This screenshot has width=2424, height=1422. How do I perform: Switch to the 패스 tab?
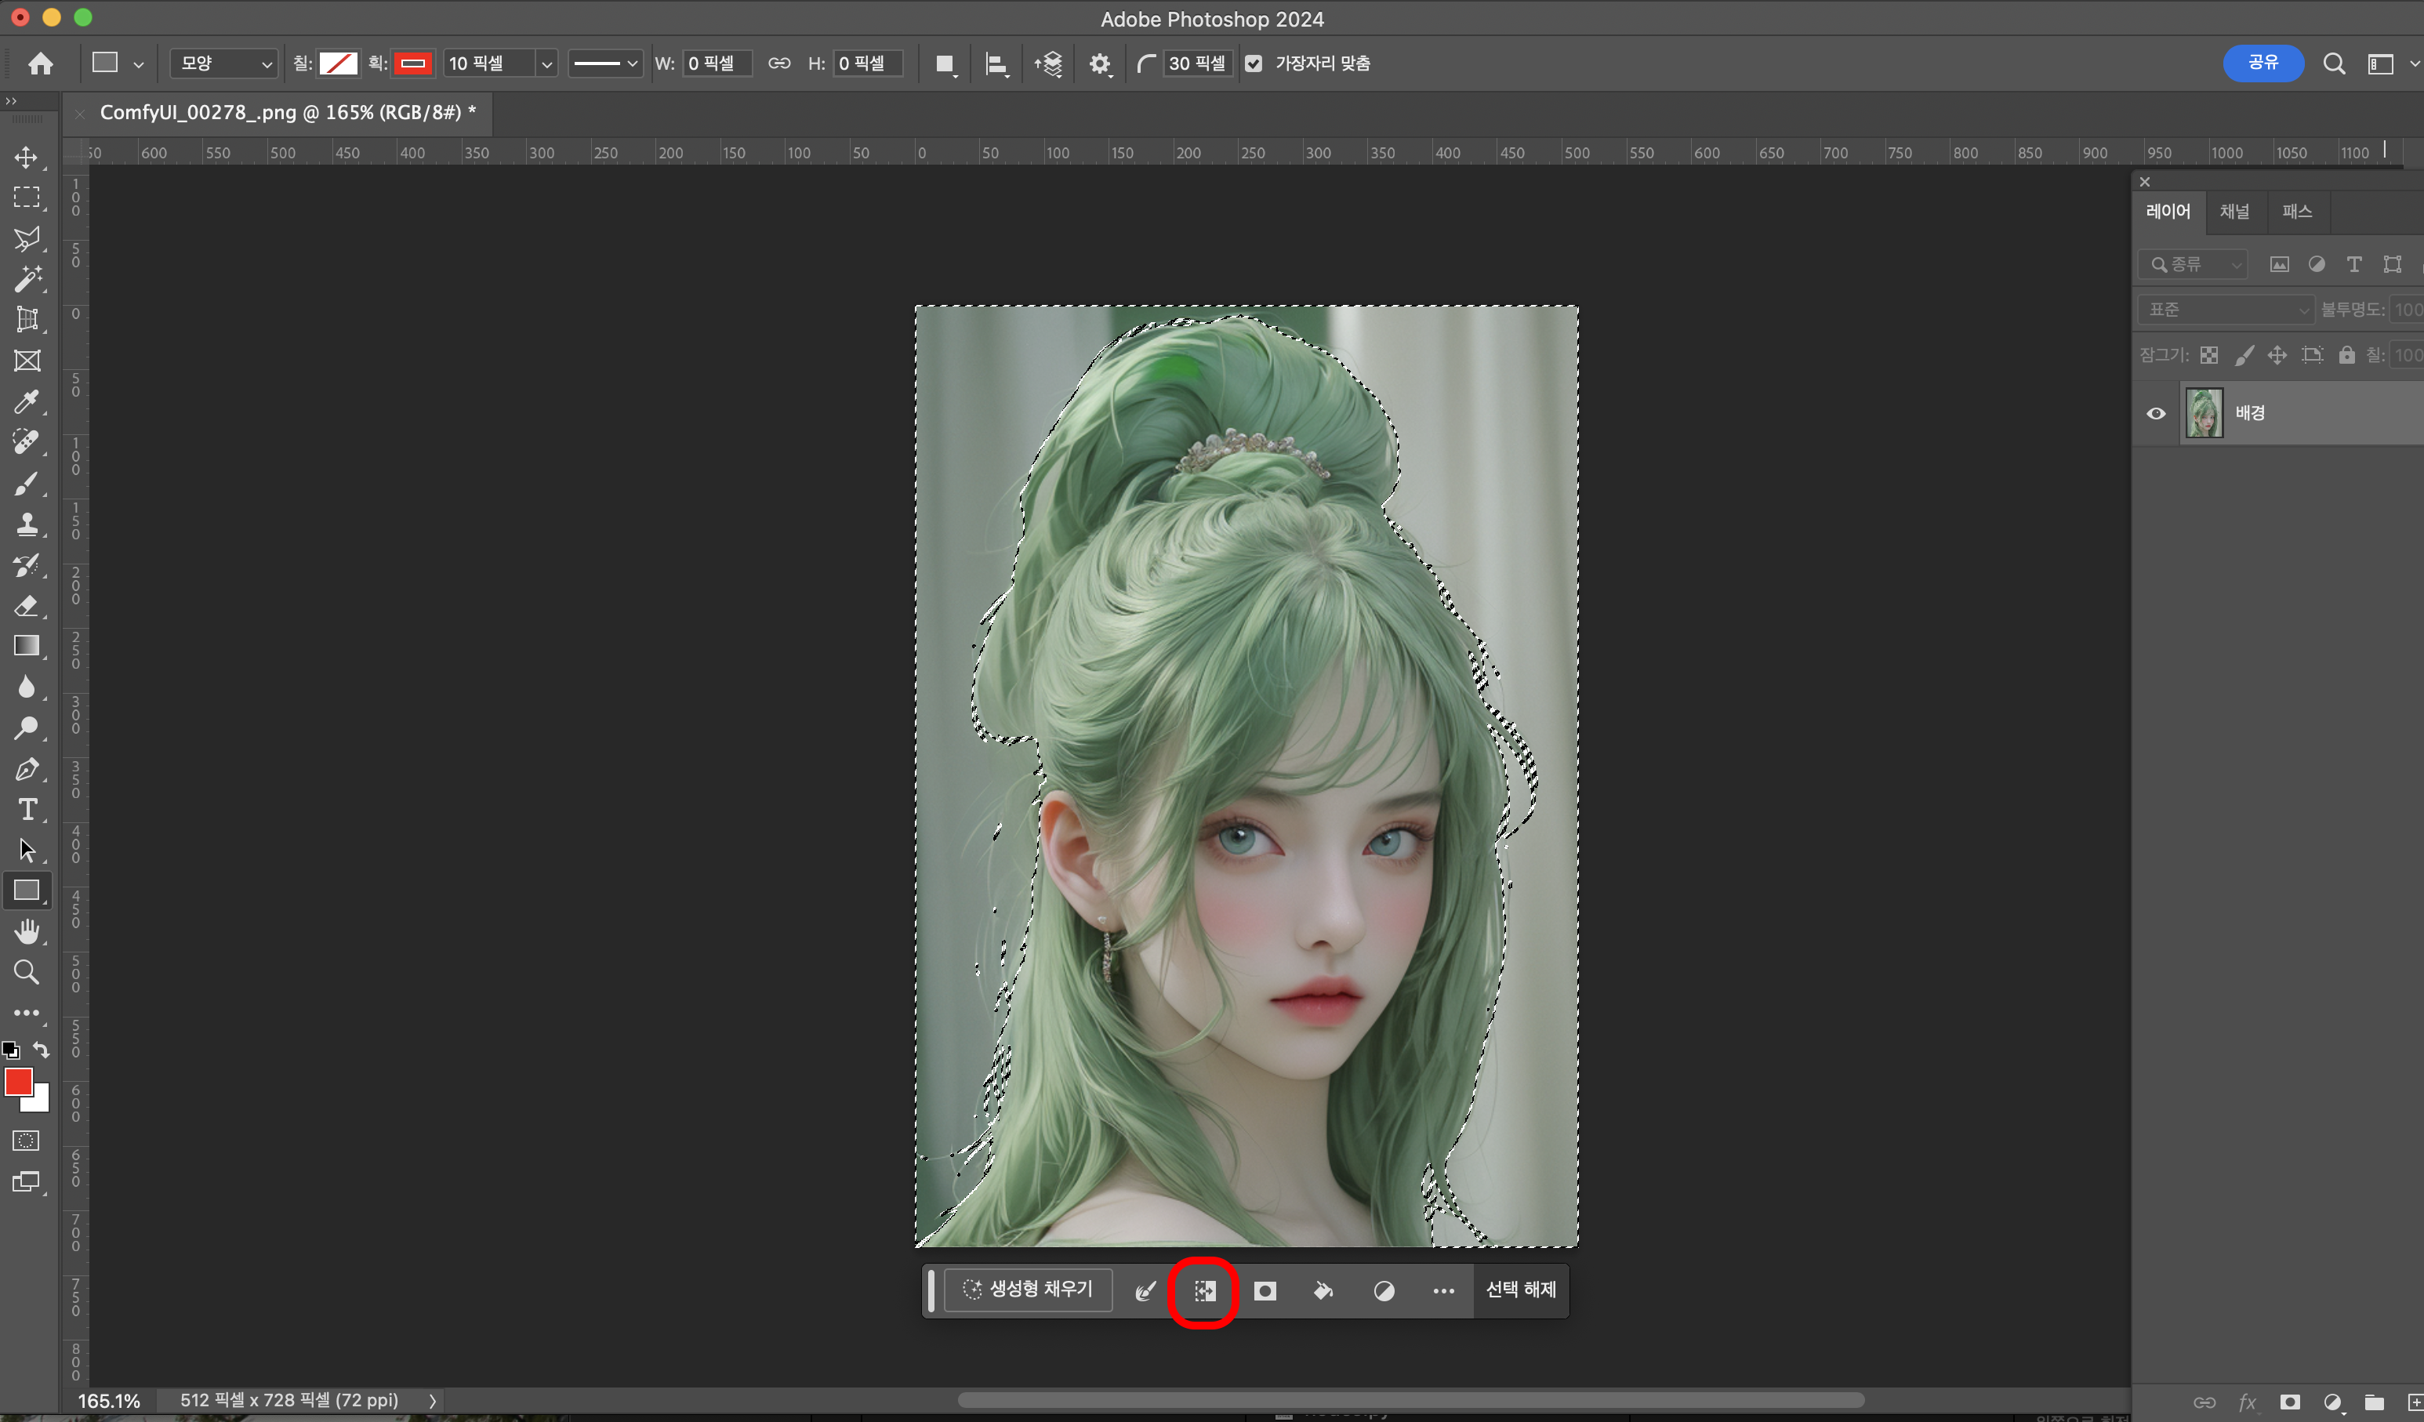[2296, 212]
